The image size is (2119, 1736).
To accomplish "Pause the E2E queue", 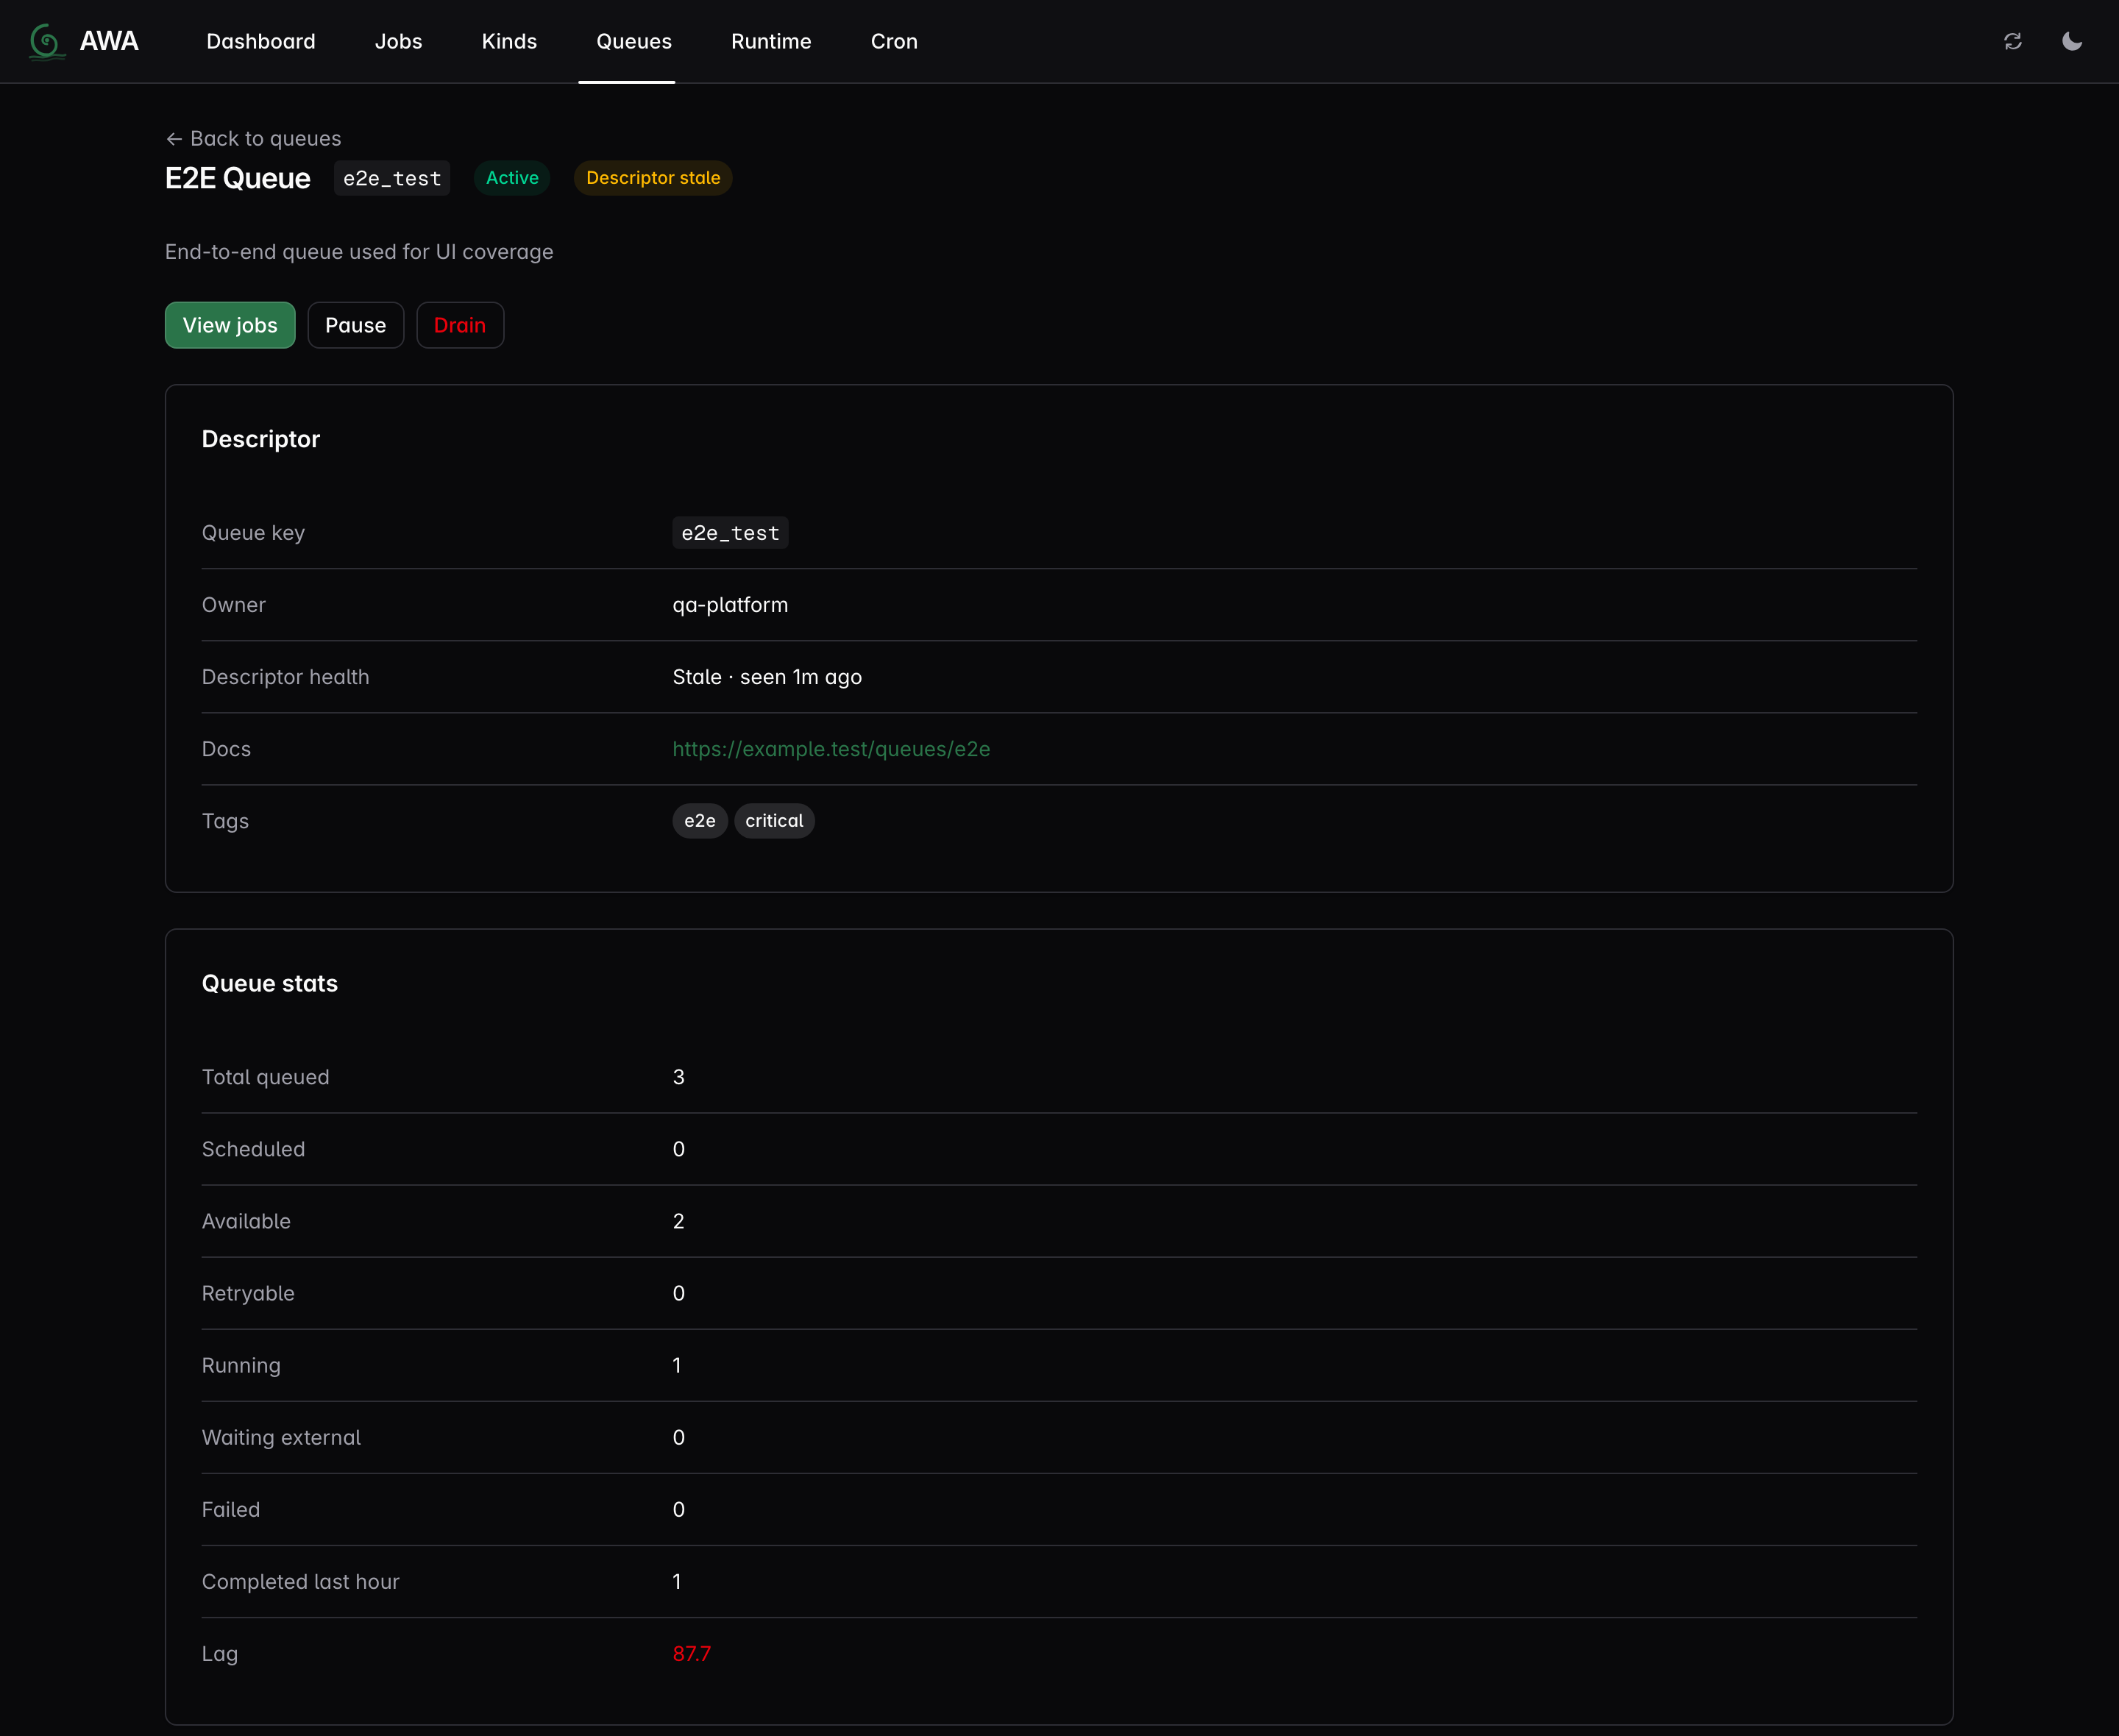I will pos(355,325).
